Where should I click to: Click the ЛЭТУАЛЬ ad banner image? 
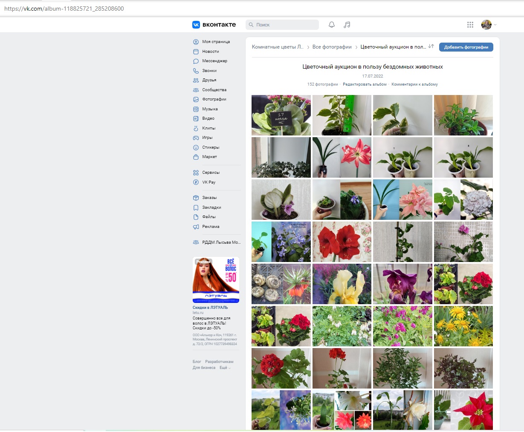point(216,280)
